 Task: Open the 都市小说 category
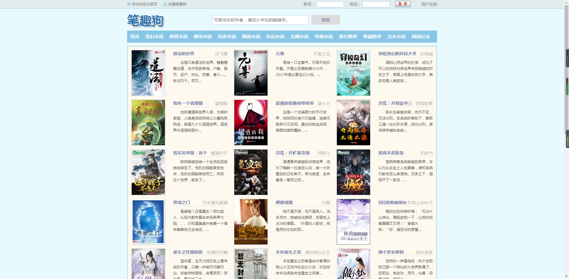(x=203, y=37)
